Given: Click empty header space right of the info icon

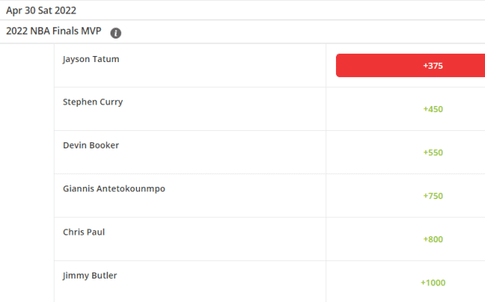Looking at the screenshot, I should coord(303,32).
